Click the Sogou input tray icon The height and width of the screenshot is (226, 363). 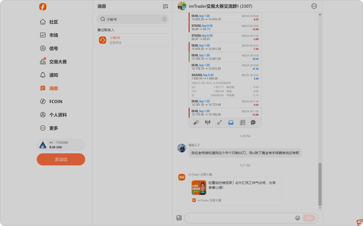point(359,222)
